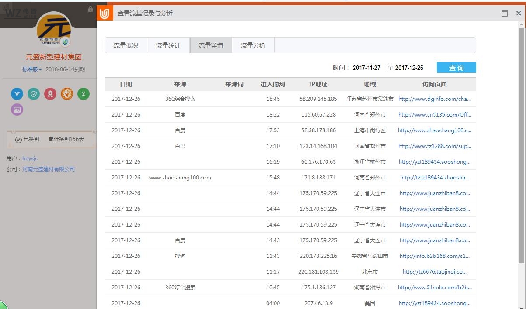Click the end date 2017-12-26 field
Image resolution: width=526 pixels, height=309 pixels.
(x=409, y=68)
